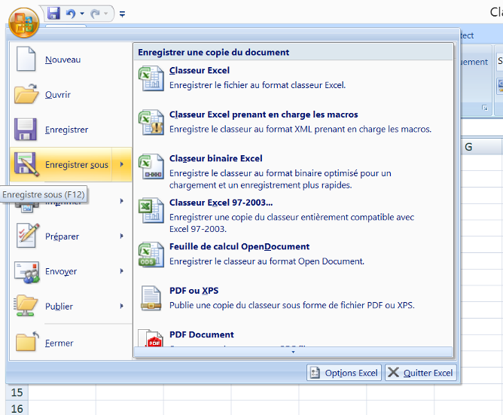Click the round Office button
Image resolution: width=503 pixels, height=415 pixels.
[x=24, y=23]
